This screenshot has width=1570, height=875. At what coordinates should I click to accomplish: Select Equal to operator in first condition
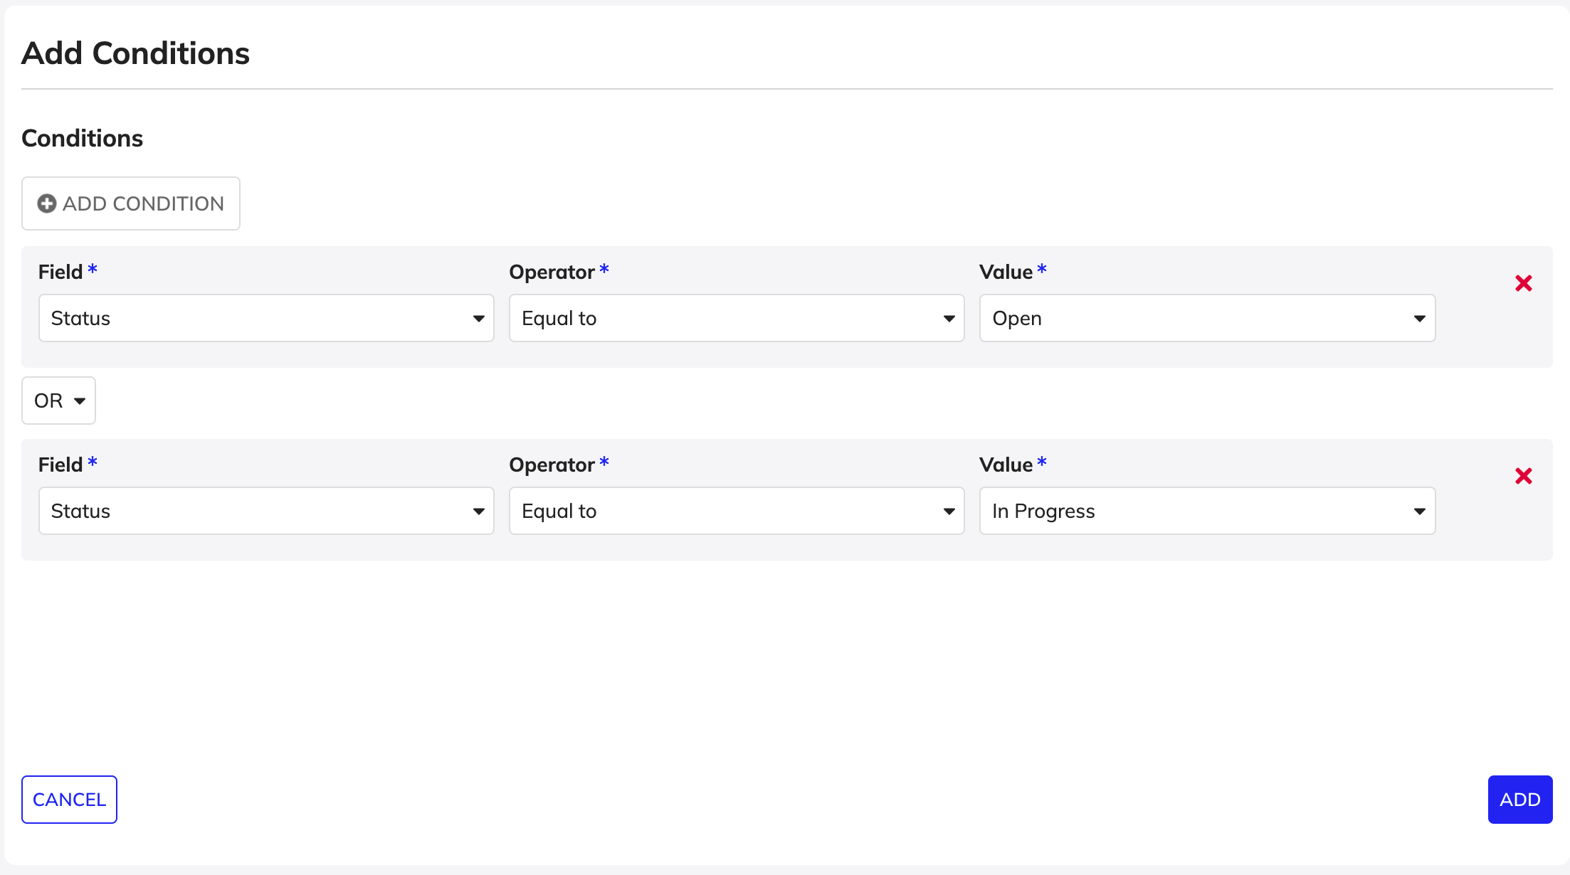click(x=737, y=317)
